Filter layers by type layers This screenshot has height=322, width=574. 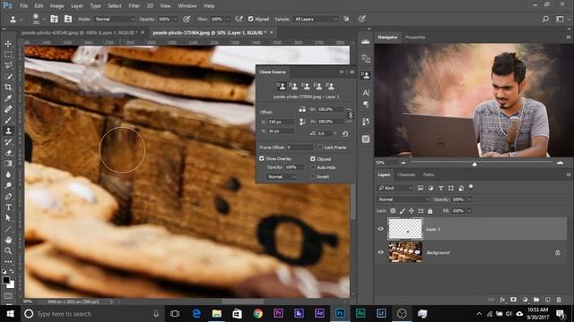click(x=440, y=188)
